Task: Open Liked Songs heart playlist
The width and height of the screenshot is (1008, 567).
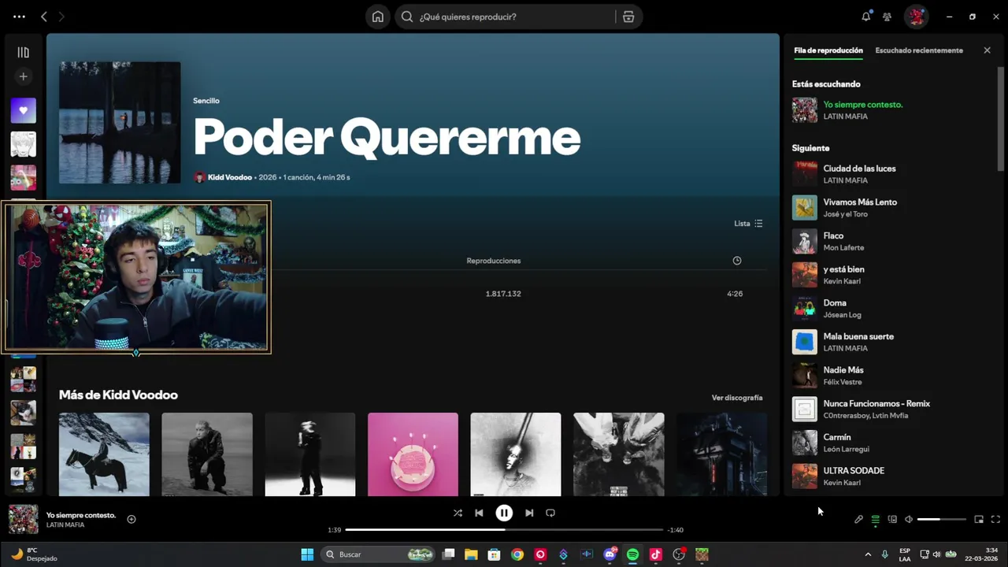Action: pos(23,110)
